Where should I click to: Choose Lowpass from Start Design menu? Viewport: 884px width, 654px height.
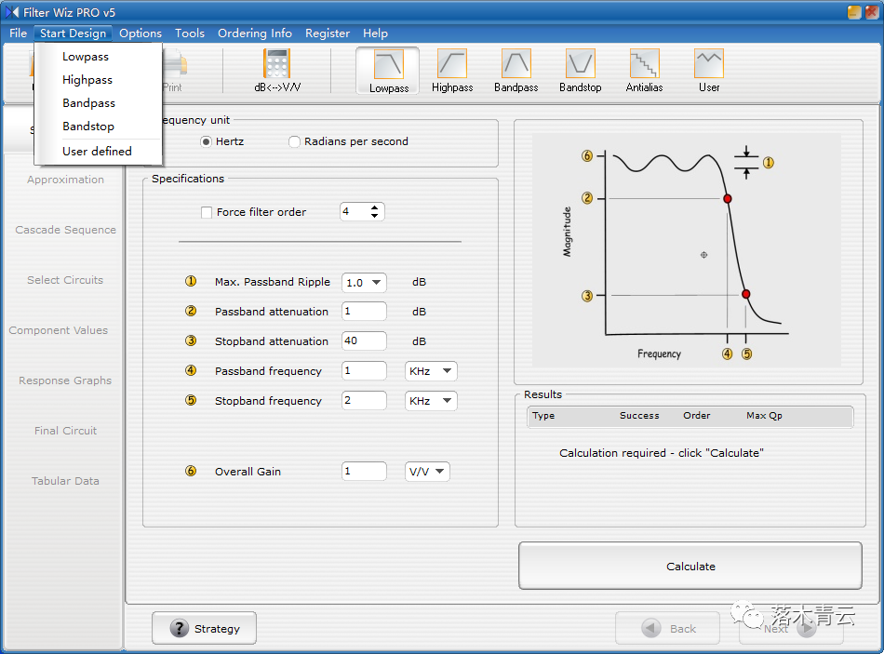86,57
